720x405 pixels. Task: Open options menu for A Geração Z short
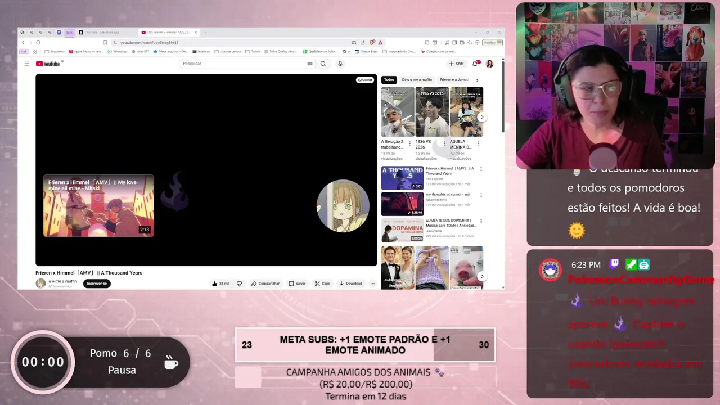(x=409, y=143)
